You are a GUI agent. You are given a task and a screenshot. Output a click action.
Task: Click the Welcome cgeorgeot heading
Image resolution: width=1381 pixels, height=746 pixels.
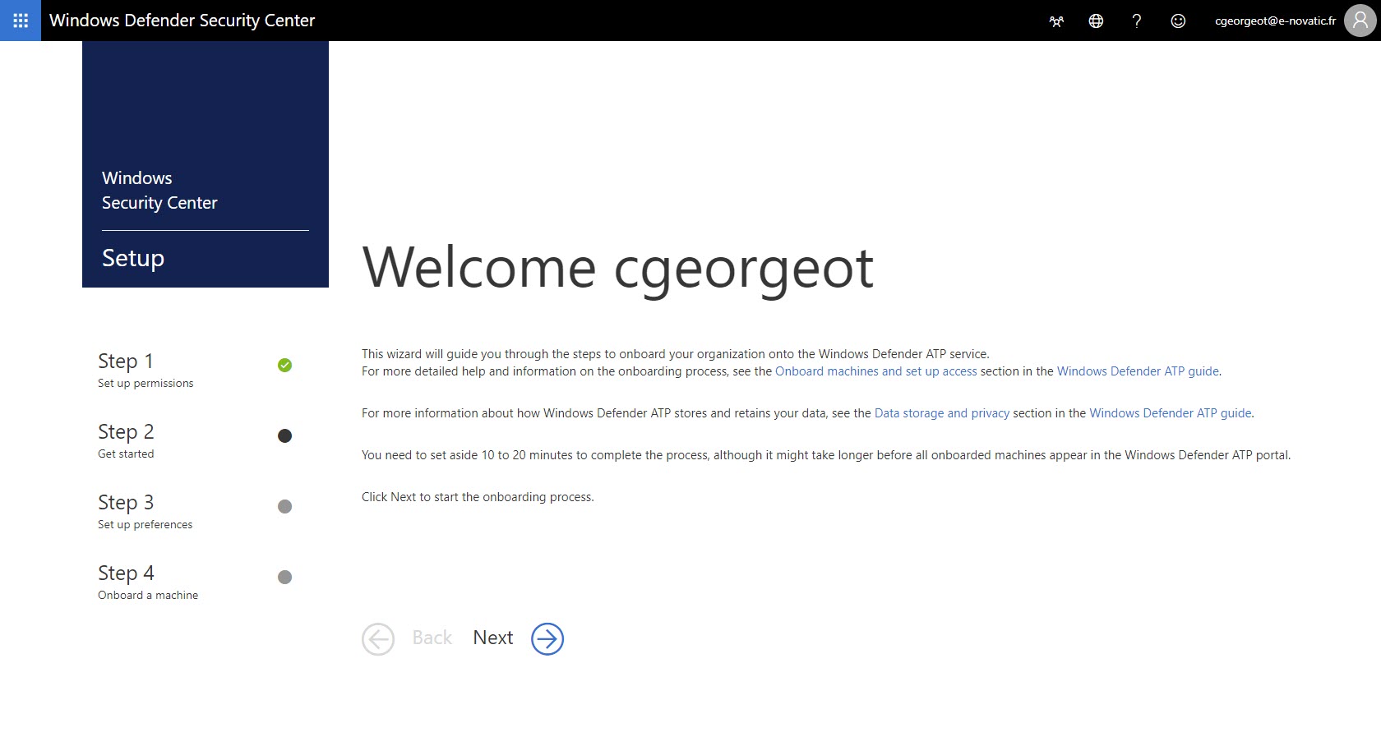(x=617, y=269)
